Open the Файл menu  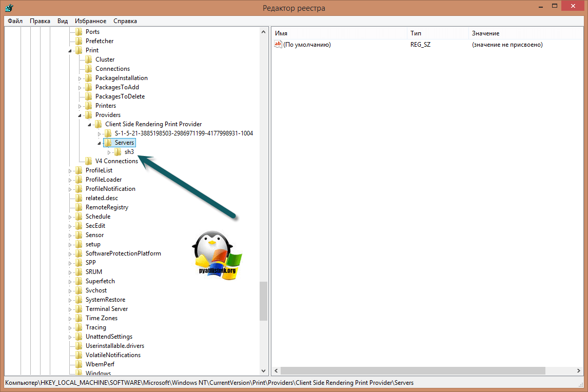tap(15, 21)
